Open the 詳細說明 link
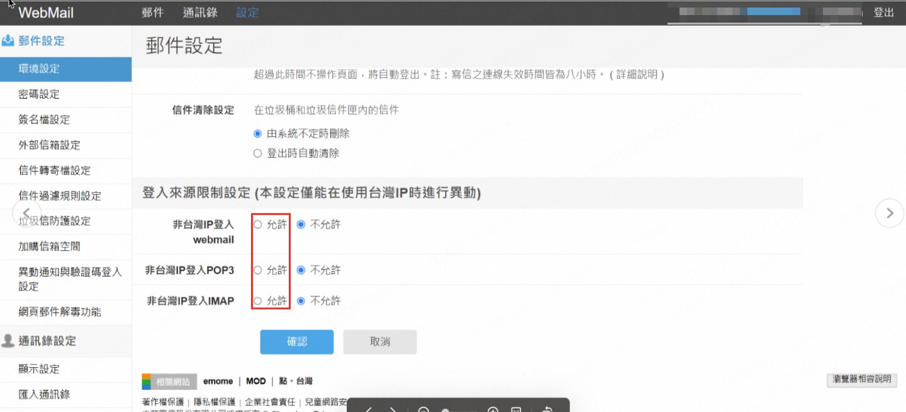The height and width of the screenshot is (412, 906). pyautogui.click(x=637, y=74)
